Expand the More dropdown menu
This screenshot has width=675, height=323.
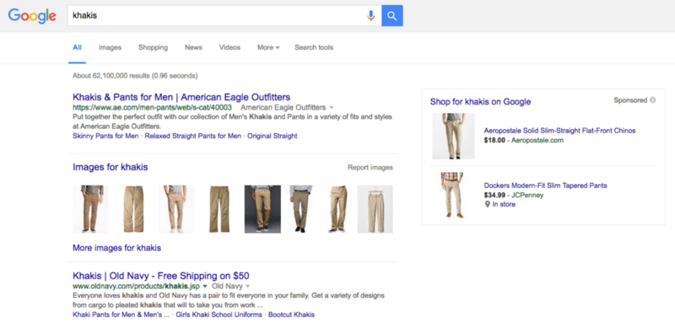click(268, 48)
